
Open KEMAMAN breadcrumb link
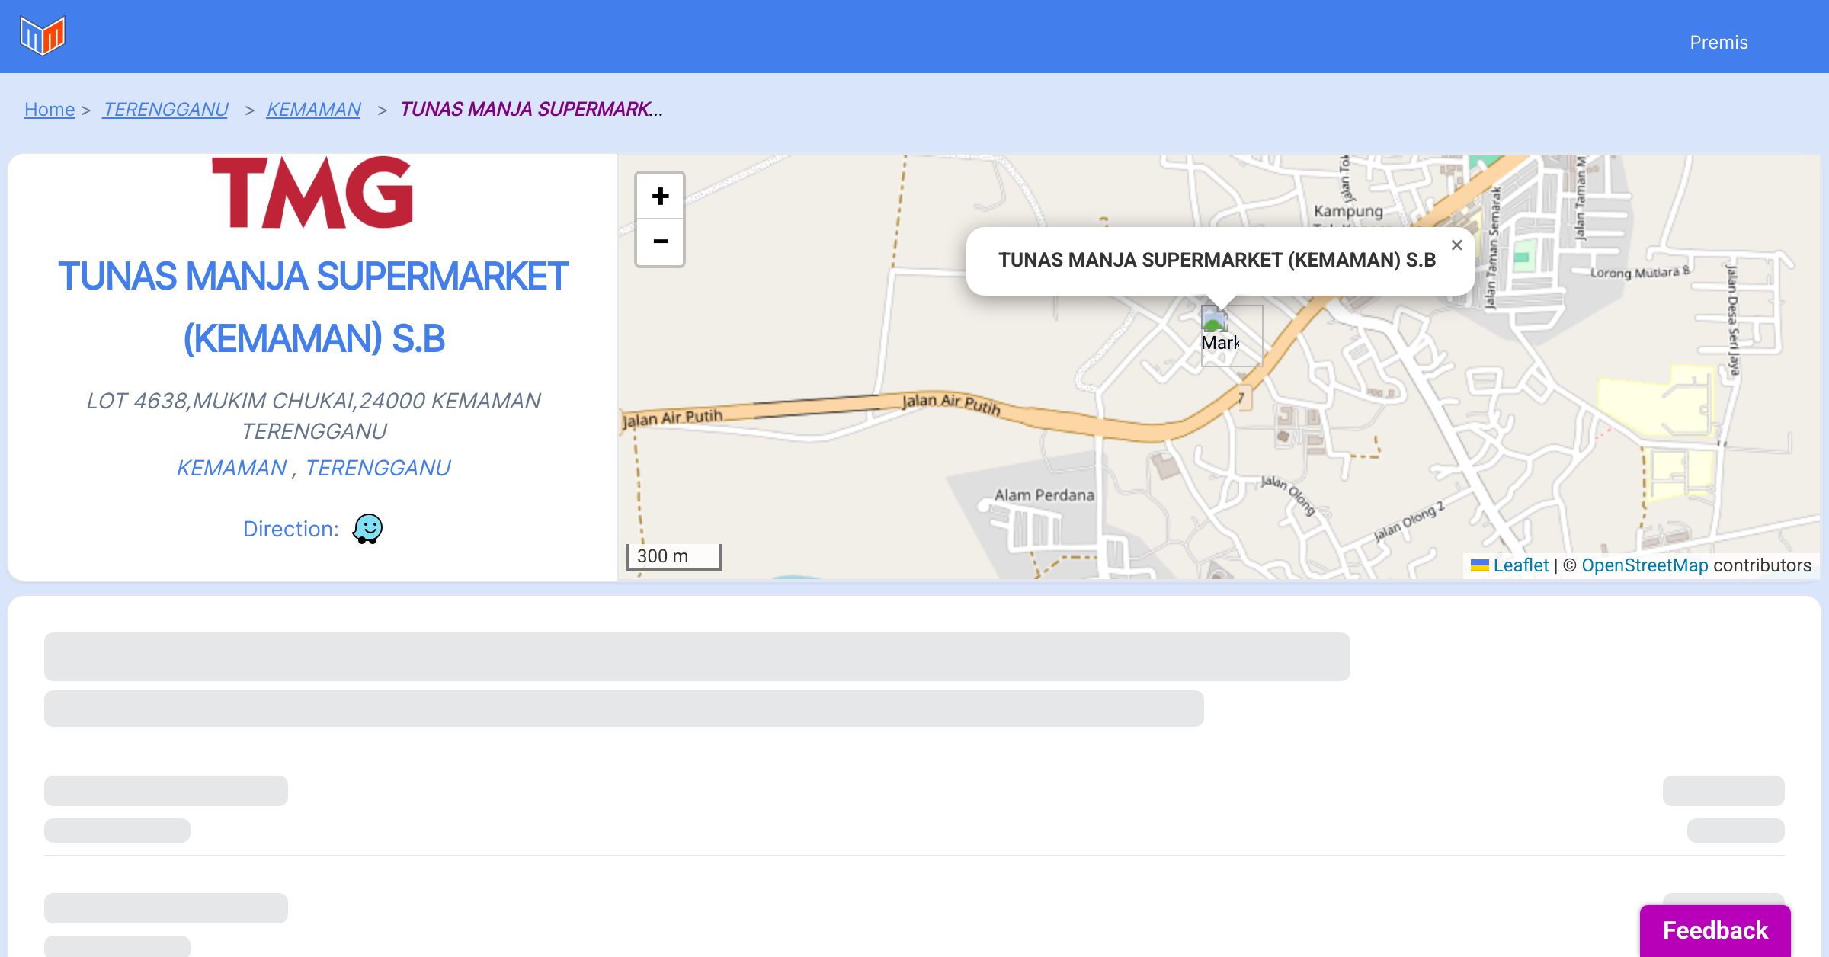pyautogui.click(x=313, y=110)
